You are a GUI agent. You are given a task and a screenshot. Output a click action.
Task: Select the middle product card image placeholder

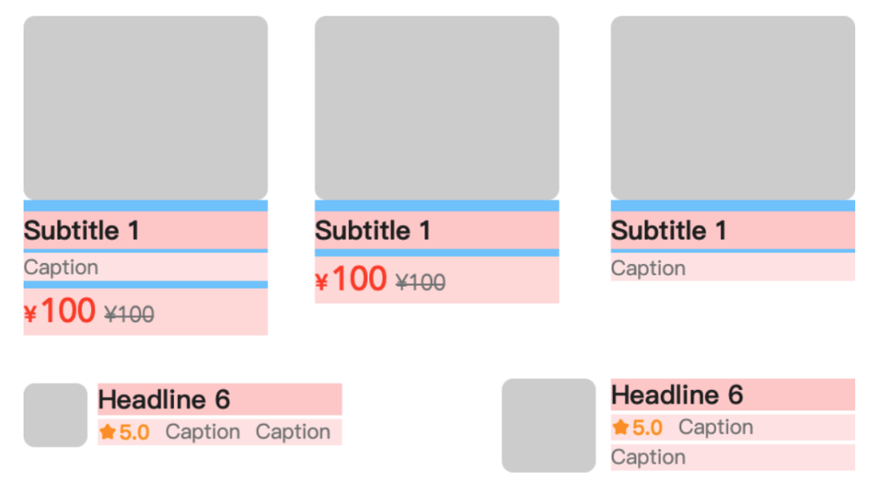click(x=437, y=107)
